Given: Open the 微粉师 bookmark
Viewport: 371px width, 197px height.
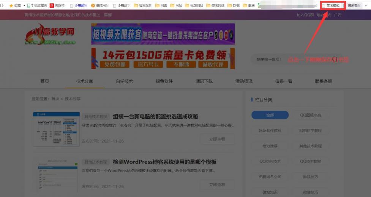Looking at the screenshot, I should tap(57, 5).
